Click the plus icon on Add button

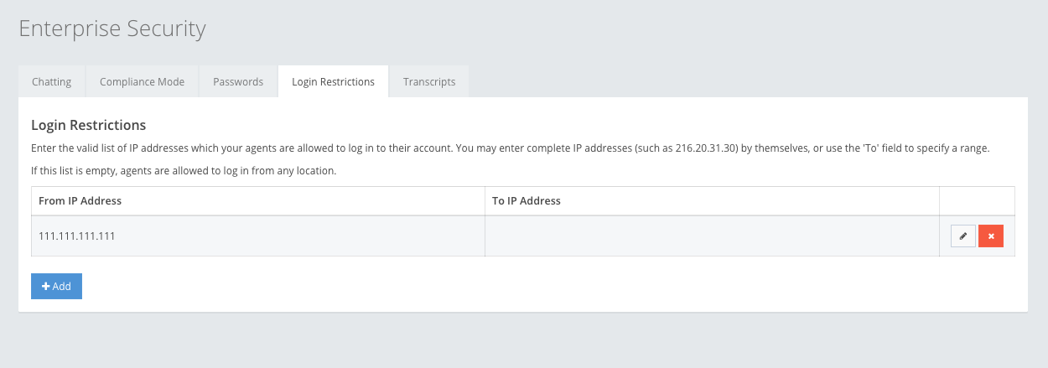pos(46,287)
